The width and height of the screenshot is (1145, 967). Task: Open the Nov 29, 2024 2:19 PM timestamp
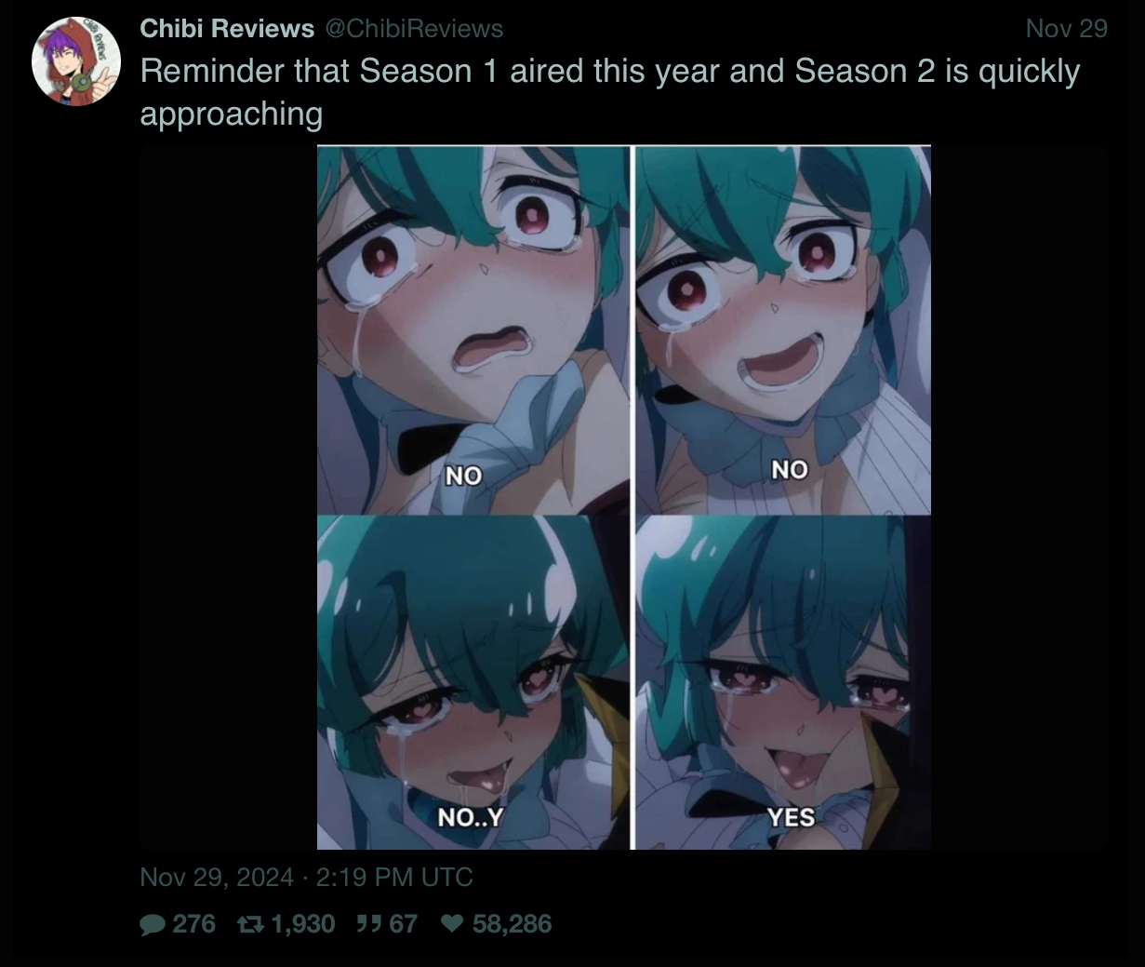(x=306, y=877)
